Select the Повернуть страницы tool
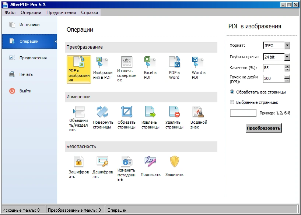301x215 pixels. click(103, 118)
